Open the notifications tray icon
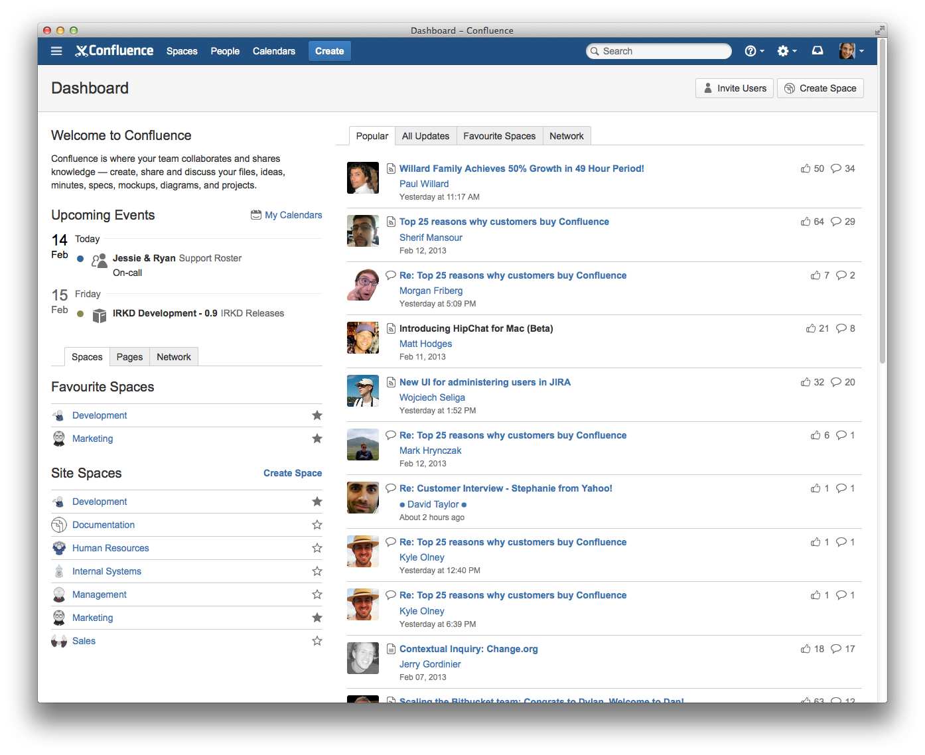This screenshot has width=925, height=755. pyautogui.click(x=818, y=51)
